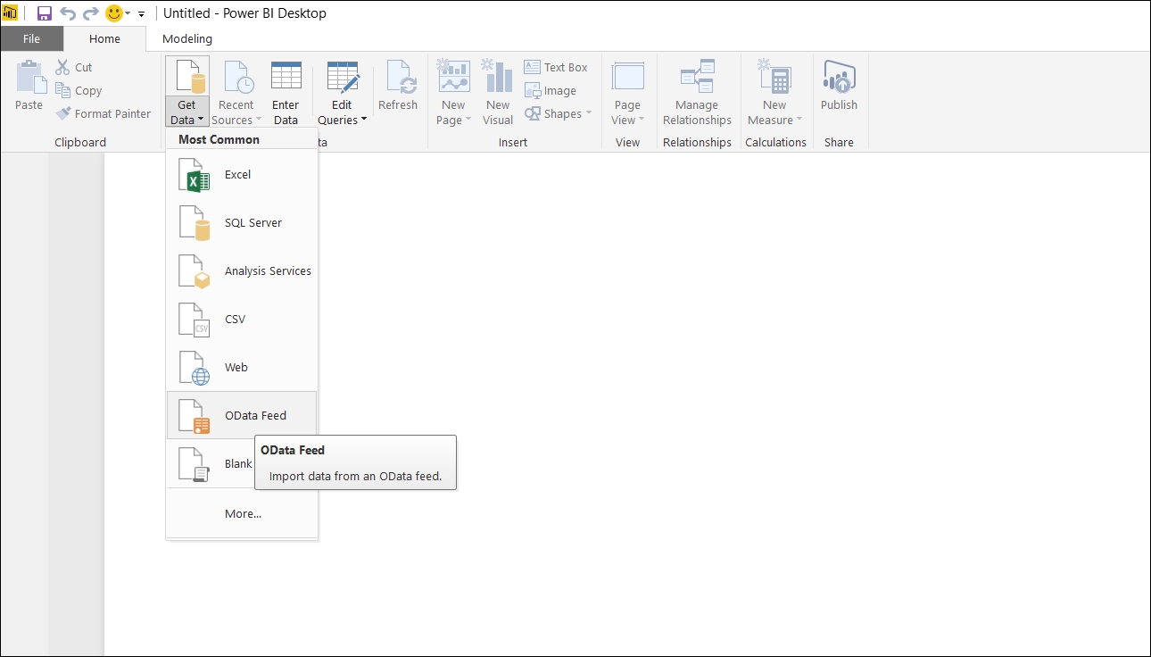Viewport: 1151px width, 657px height.
Task: Click the Power BI logo icon
Action: (11, 13)
